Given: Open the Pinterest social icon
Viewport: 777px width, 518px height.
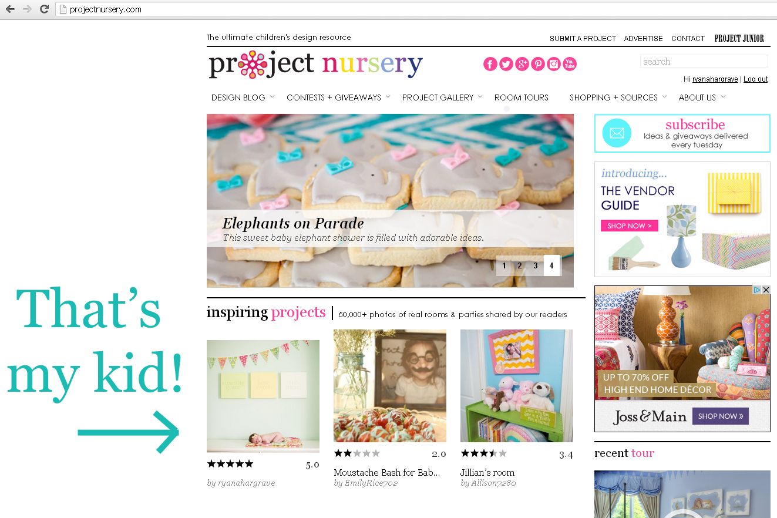Looking at the screenshot, I should tap(538, 64).
